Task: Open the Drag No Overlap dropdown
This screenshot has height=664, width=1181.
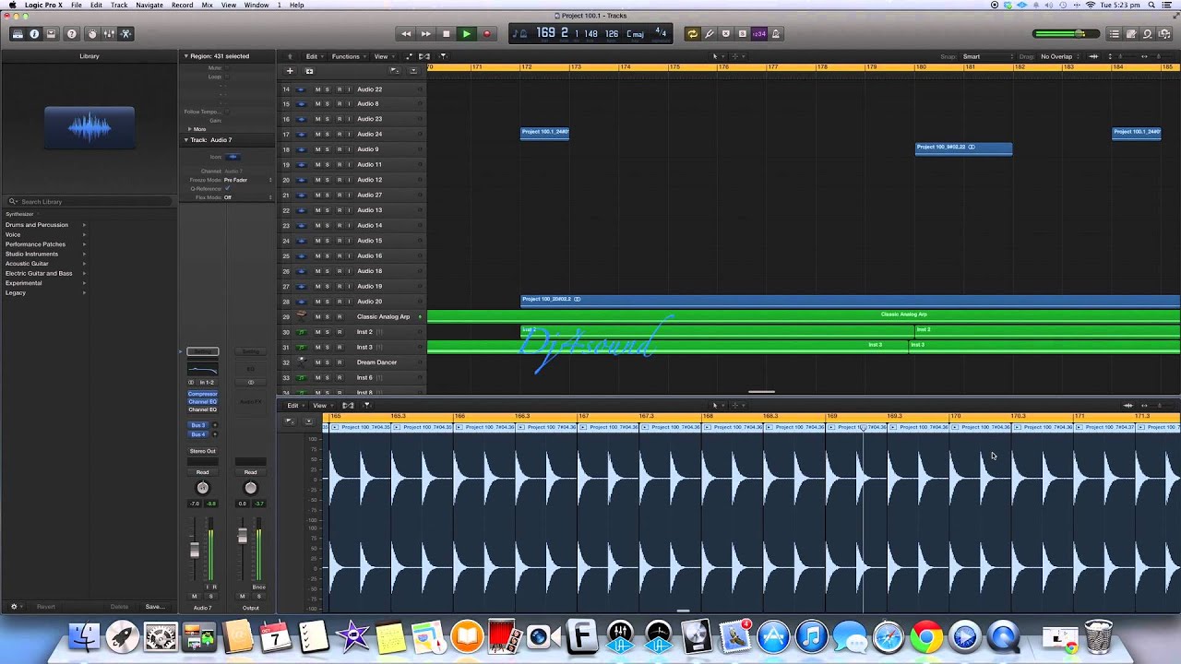Action: click(x=1059, y=56)
